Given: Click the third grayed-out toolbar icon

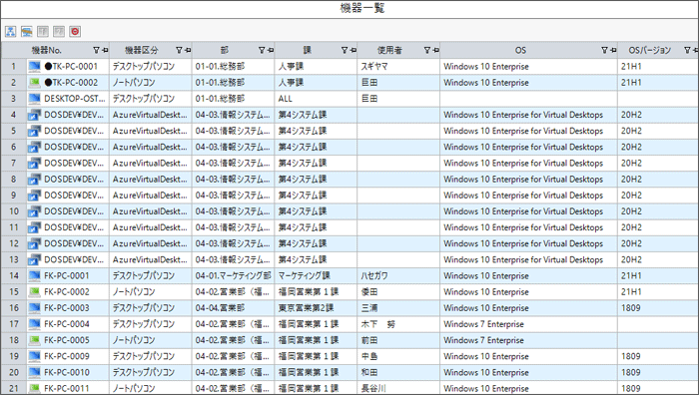Looking at the screenshot, I should click(x=43, y=31).
